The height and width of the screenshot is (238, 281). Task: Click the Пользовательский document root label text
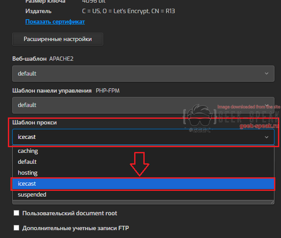pos(69,213)
